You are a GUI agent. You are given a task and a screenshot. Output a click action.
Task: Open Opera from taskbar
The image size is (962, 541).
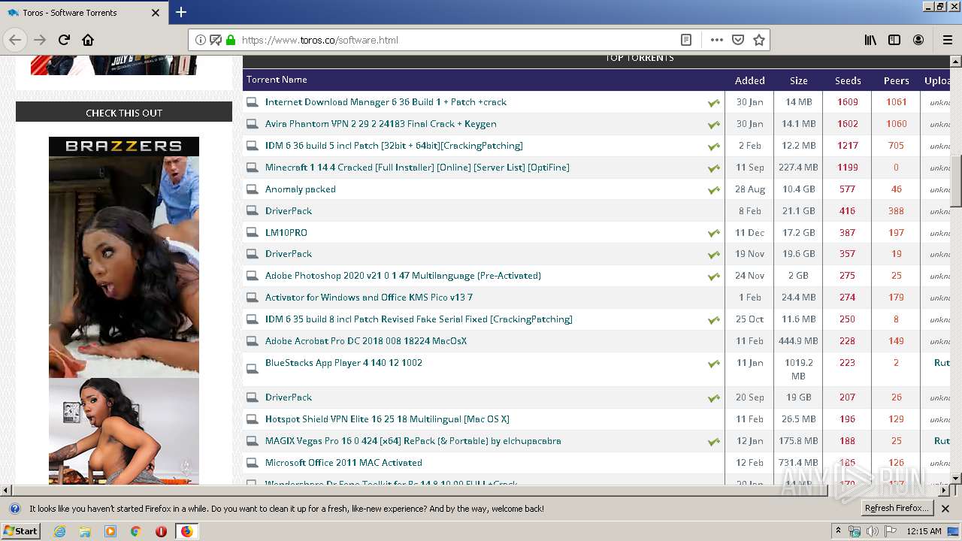point(161,531)
